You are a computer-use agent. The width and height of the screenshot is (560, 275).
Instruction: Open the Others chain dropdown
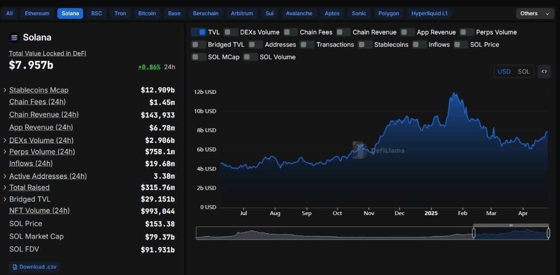[x=535, y=13]
